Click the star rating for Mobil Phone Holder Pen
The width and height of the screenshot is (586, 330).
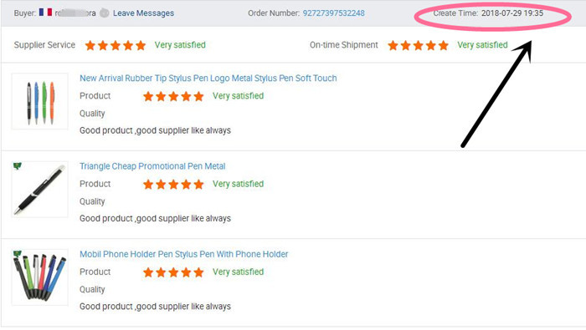[173, 272]
